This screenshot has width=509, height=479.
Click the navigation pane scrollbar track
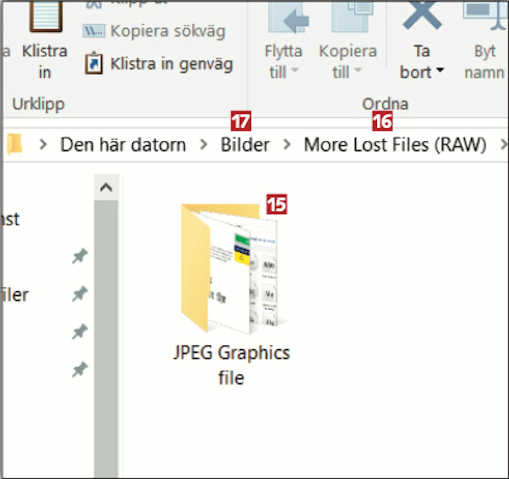[x=106, y=339]
